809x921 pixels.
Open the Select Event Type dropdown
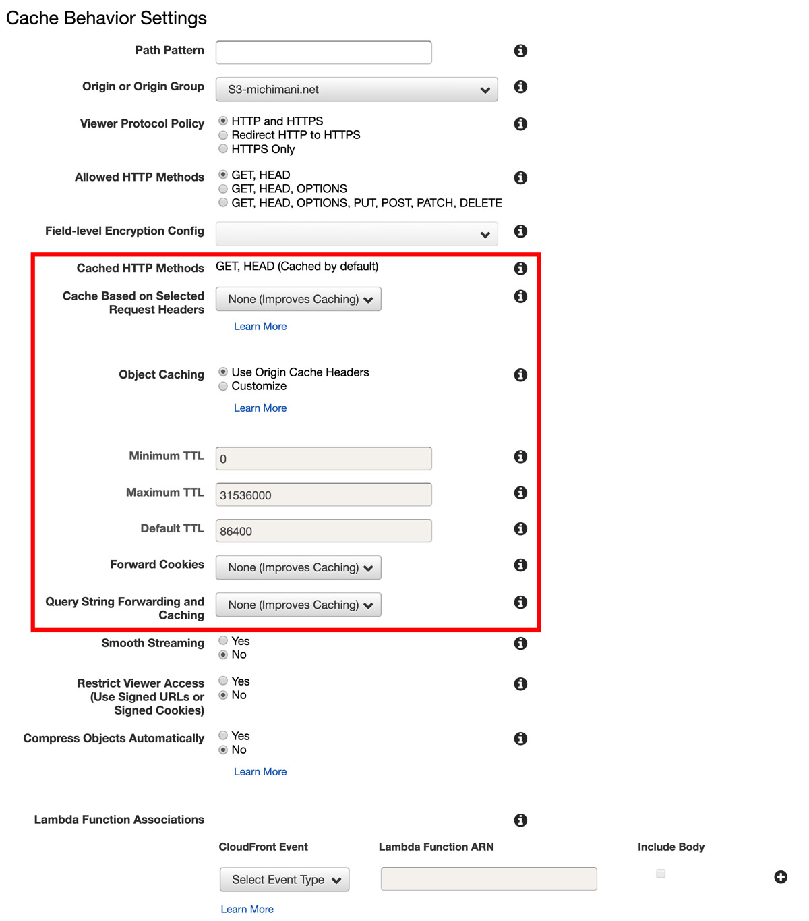pos(284,879)
